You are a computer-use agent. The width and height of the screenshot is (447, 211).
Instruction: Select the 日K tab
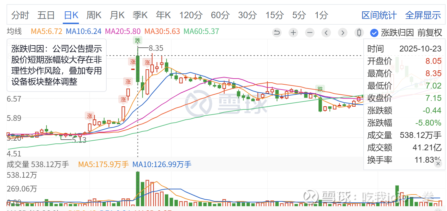(71, 15)
